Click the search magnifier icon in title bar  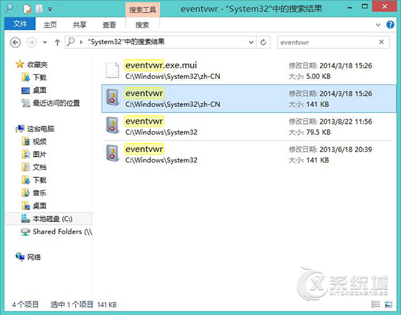coord(9,9)
